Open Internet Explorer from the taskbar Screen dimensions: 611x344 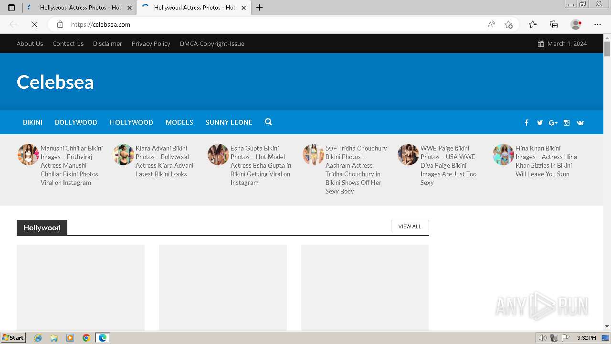pyautogui.click(x=38, y=338)
